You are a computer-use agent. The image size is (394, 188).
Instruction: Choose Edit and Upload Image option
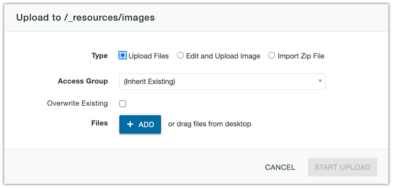(x=180, y=55)
